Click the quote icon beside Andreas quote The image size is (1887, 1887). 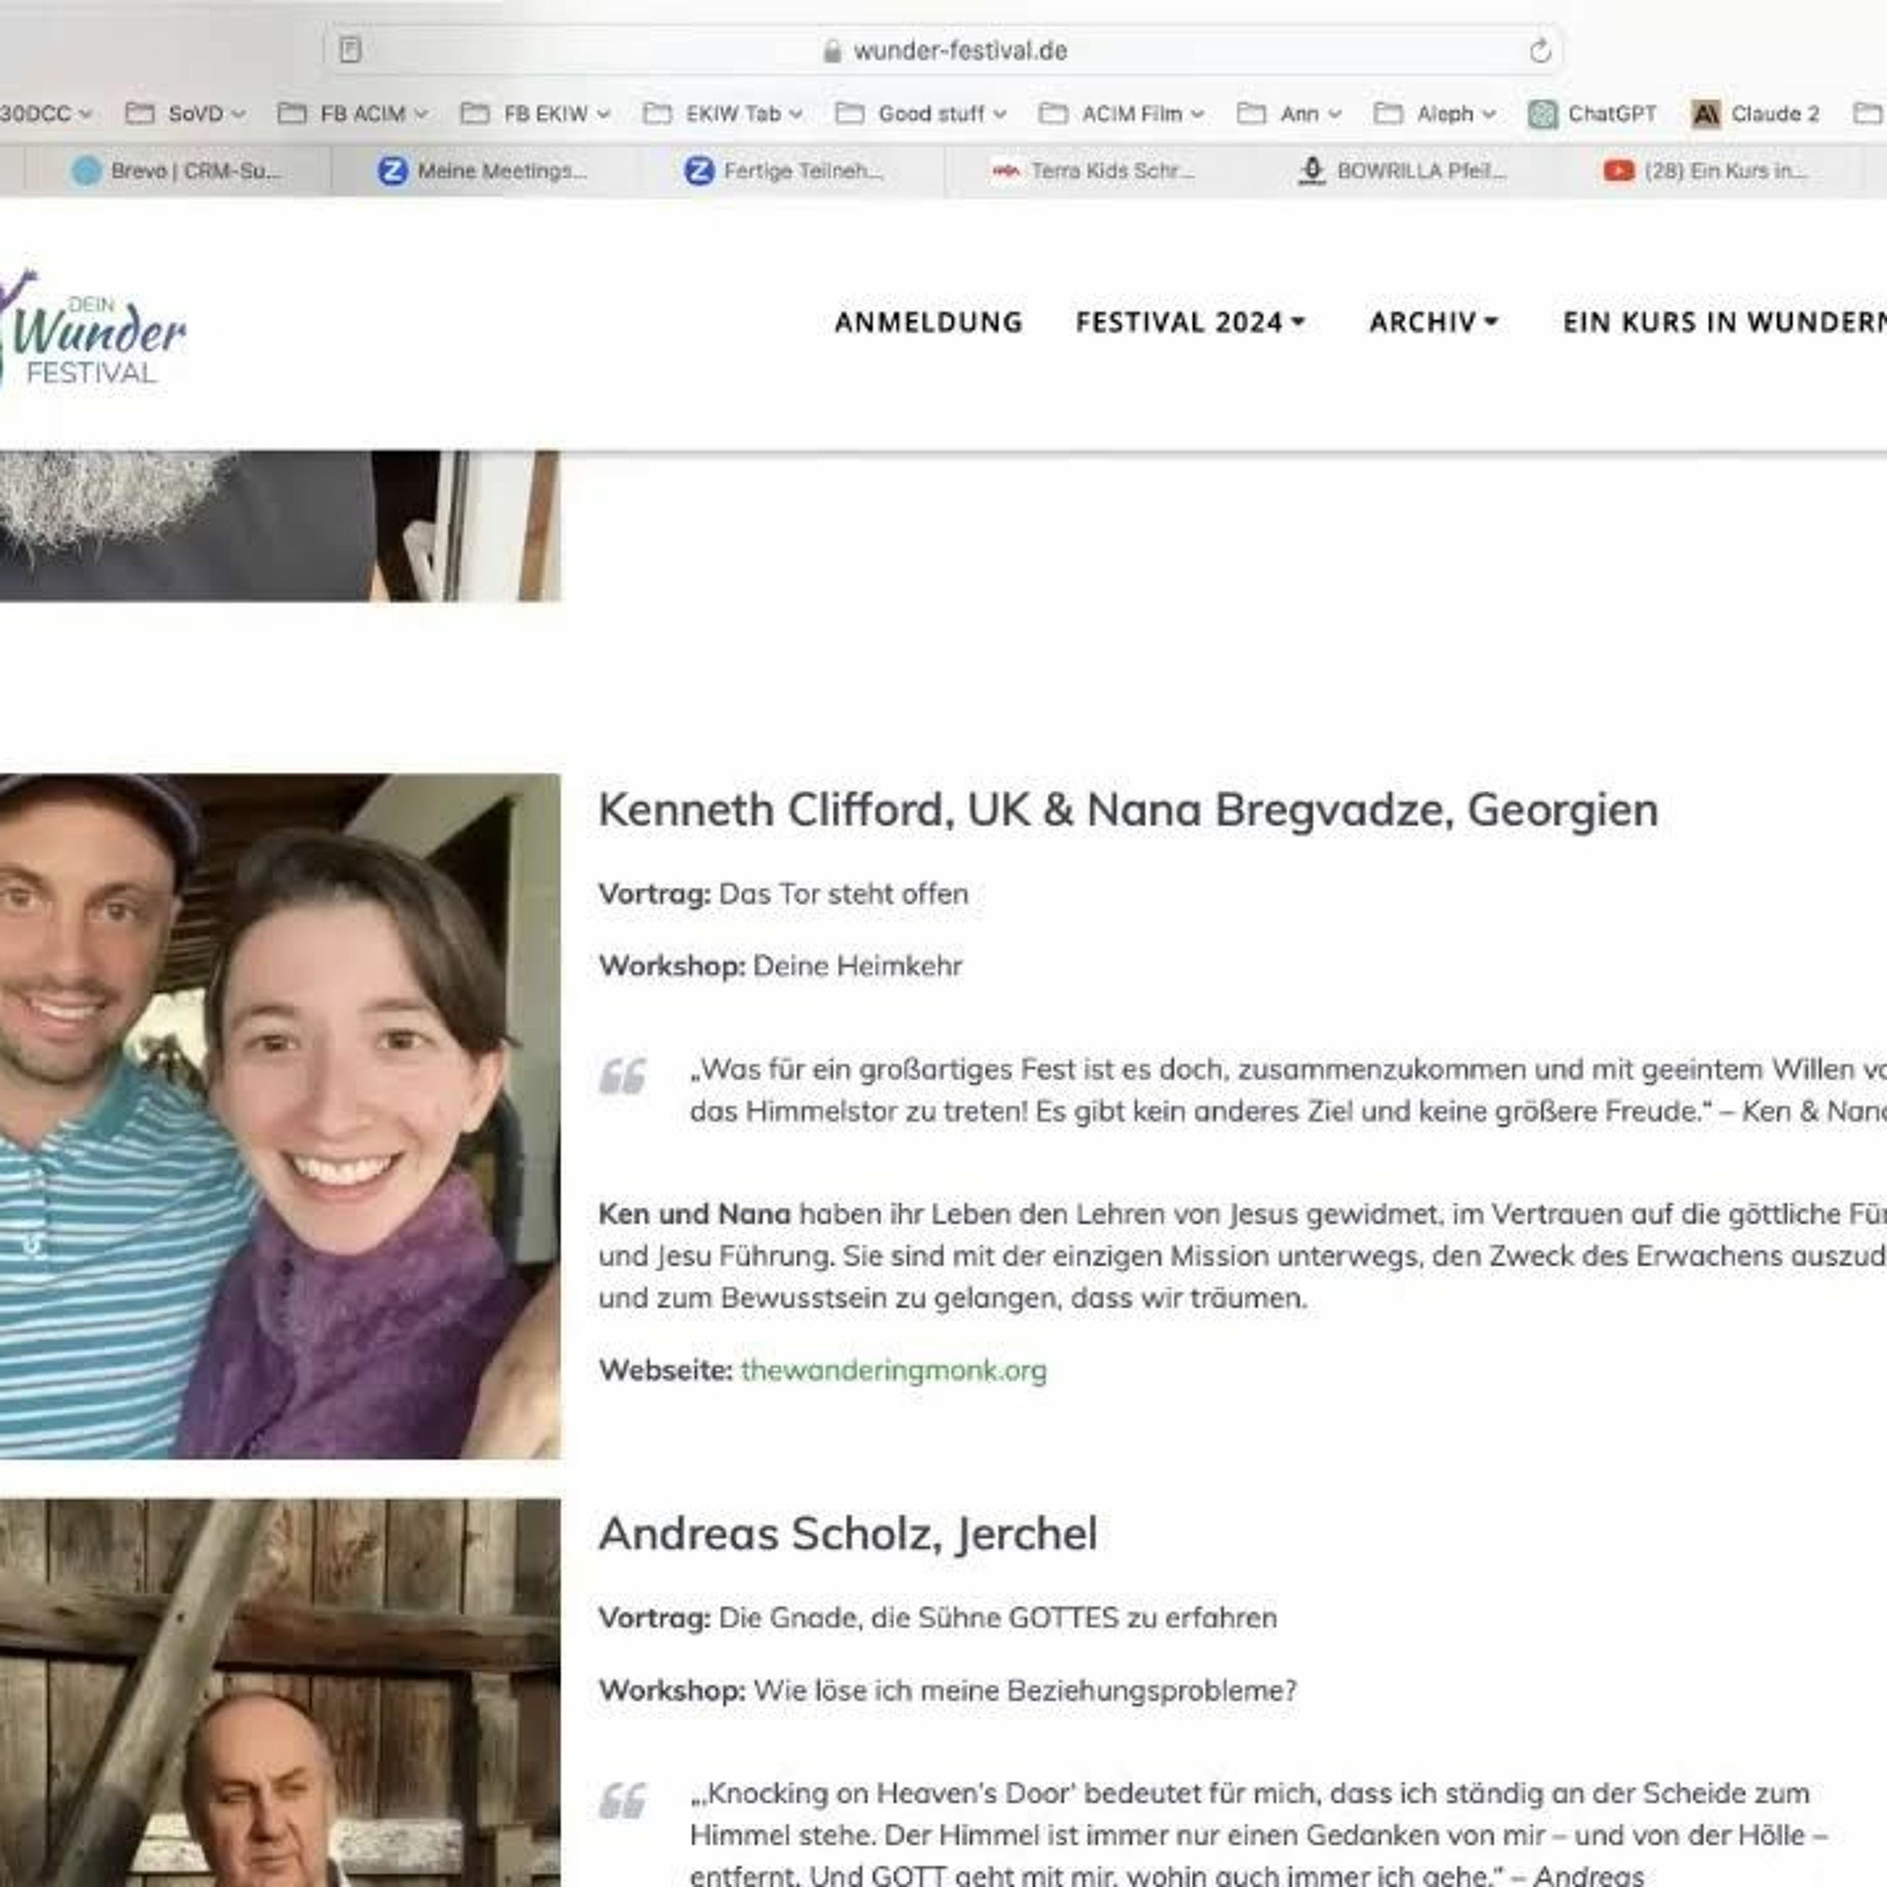622,1801
